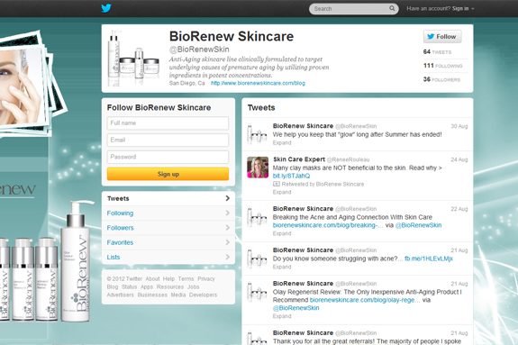Open the Terms footer link
This screenshot has height=345, width=518.
[x=186, y=279]
